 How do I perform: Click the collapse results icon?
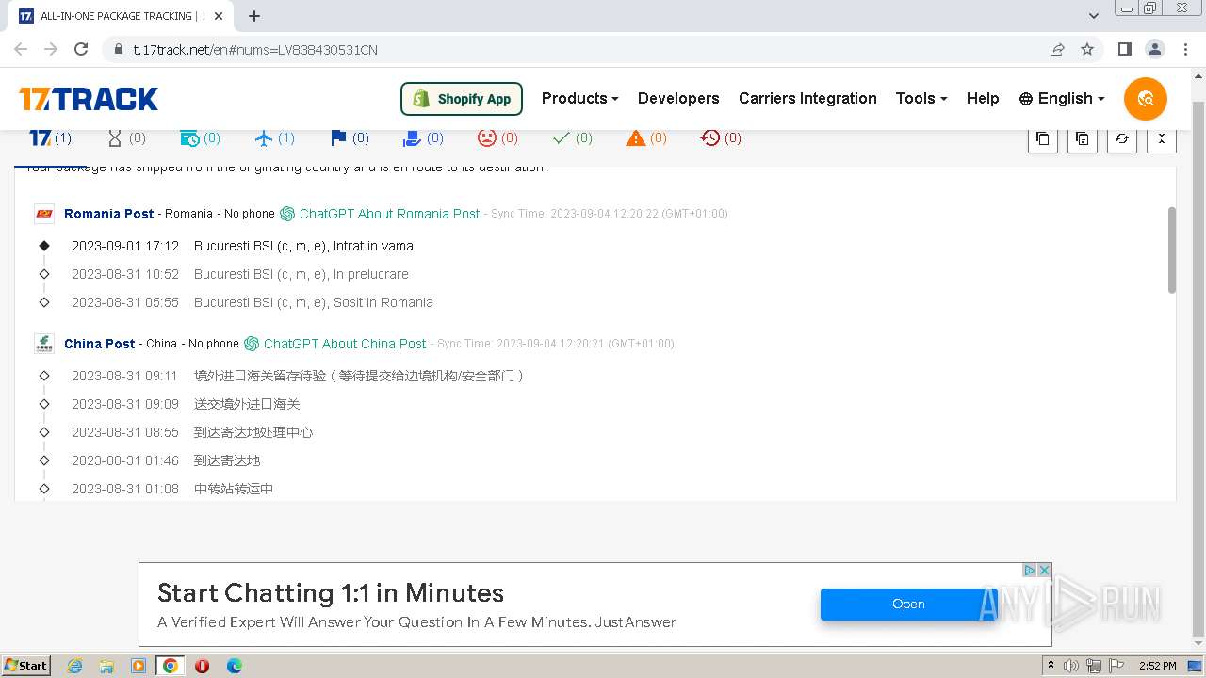point(1162,138)
